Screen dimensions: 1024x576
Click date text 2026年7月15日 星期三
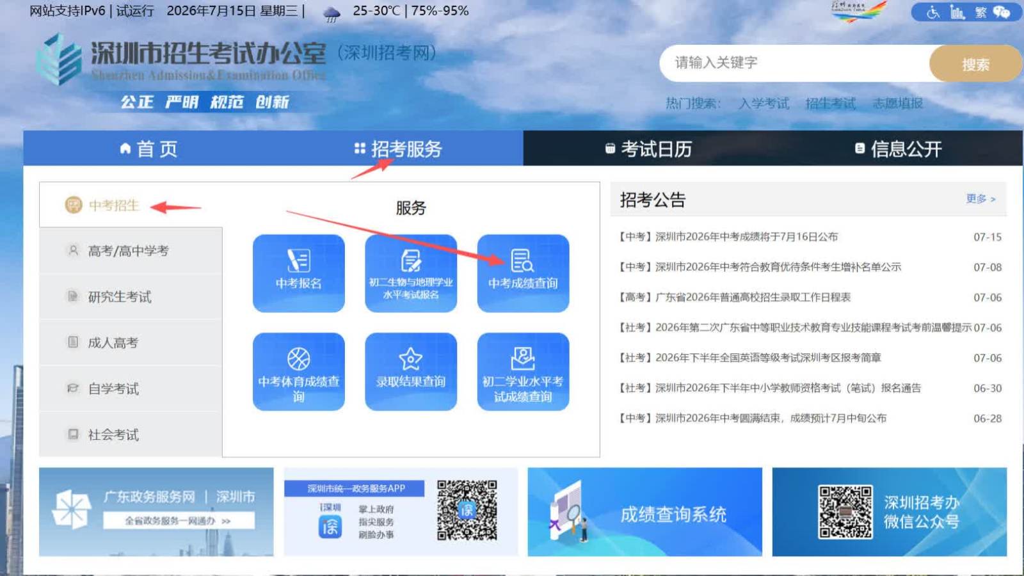click(232, 11)
